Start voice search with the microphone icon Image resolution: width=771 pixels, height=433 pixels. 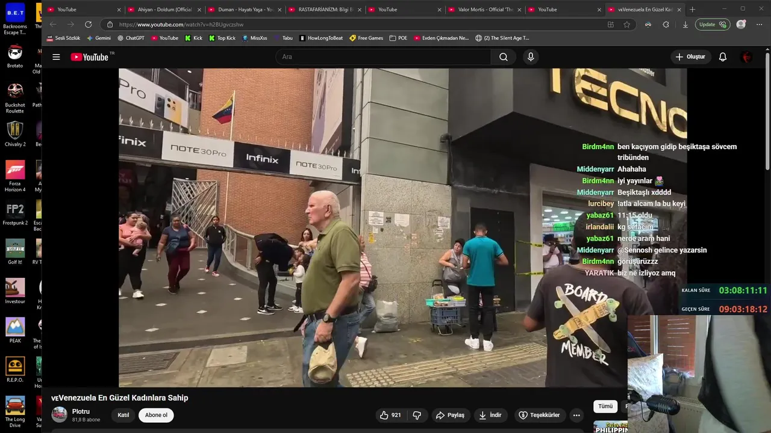[531, 57]
